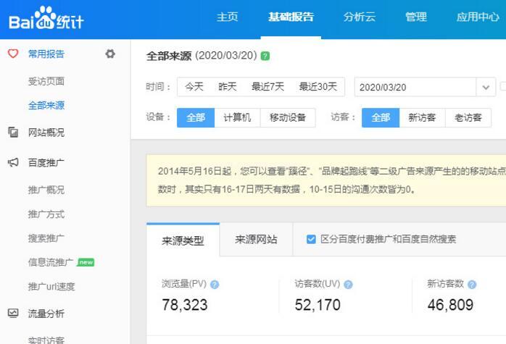The image size is (506, 344).
Task: Click the 百度推广 megaphone icon
Action: pyautogui.click(x=13, y=163)
